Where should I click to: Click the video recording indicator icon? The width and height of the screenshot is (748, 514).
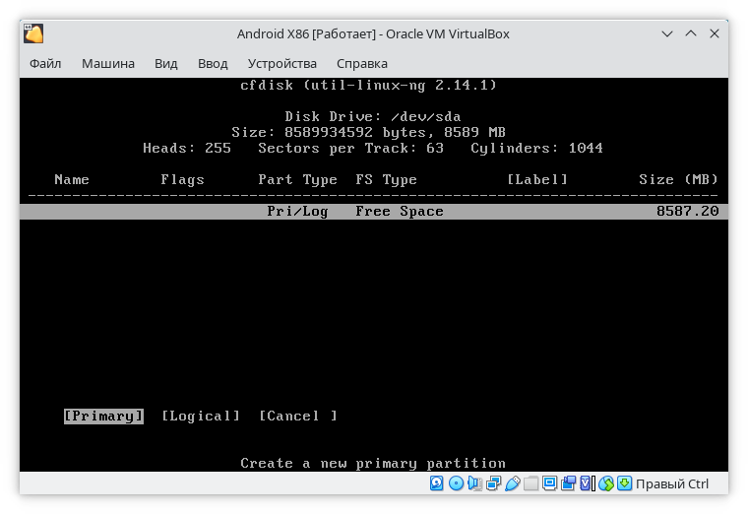pyautogui.click(x=568, y=483)
